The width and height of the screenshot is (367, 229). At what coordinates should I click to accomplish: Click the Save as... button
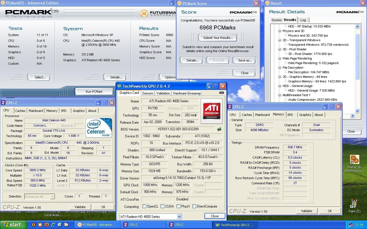[x=245, y=60]
